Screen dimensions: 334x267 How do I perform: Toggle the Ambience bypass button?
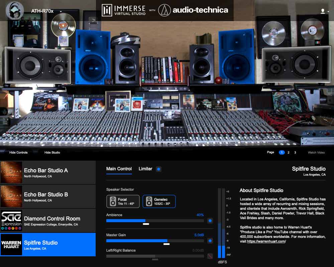(210, 221)
